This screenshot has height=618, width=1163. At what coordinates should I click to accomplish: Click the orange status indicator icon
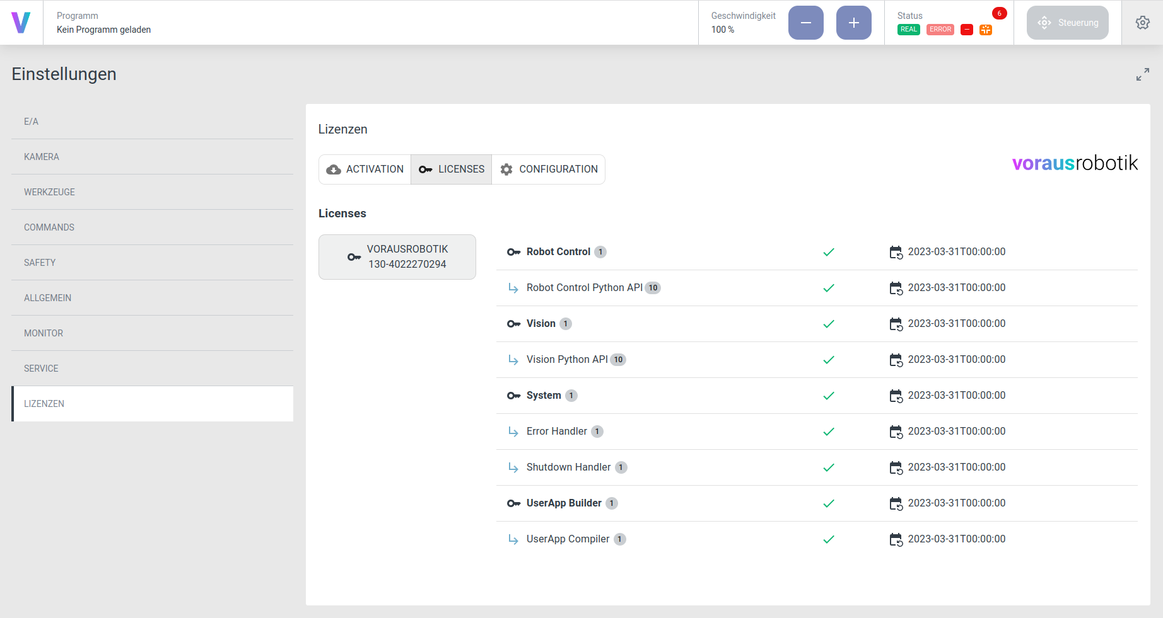tap(985, 30)
